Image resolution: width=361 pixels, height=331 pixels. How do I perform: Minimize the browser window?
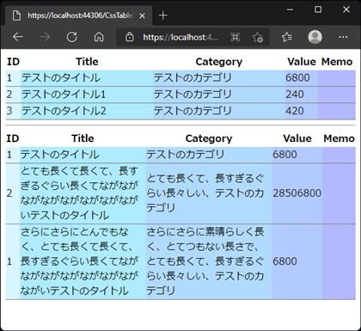click(290, 9)
